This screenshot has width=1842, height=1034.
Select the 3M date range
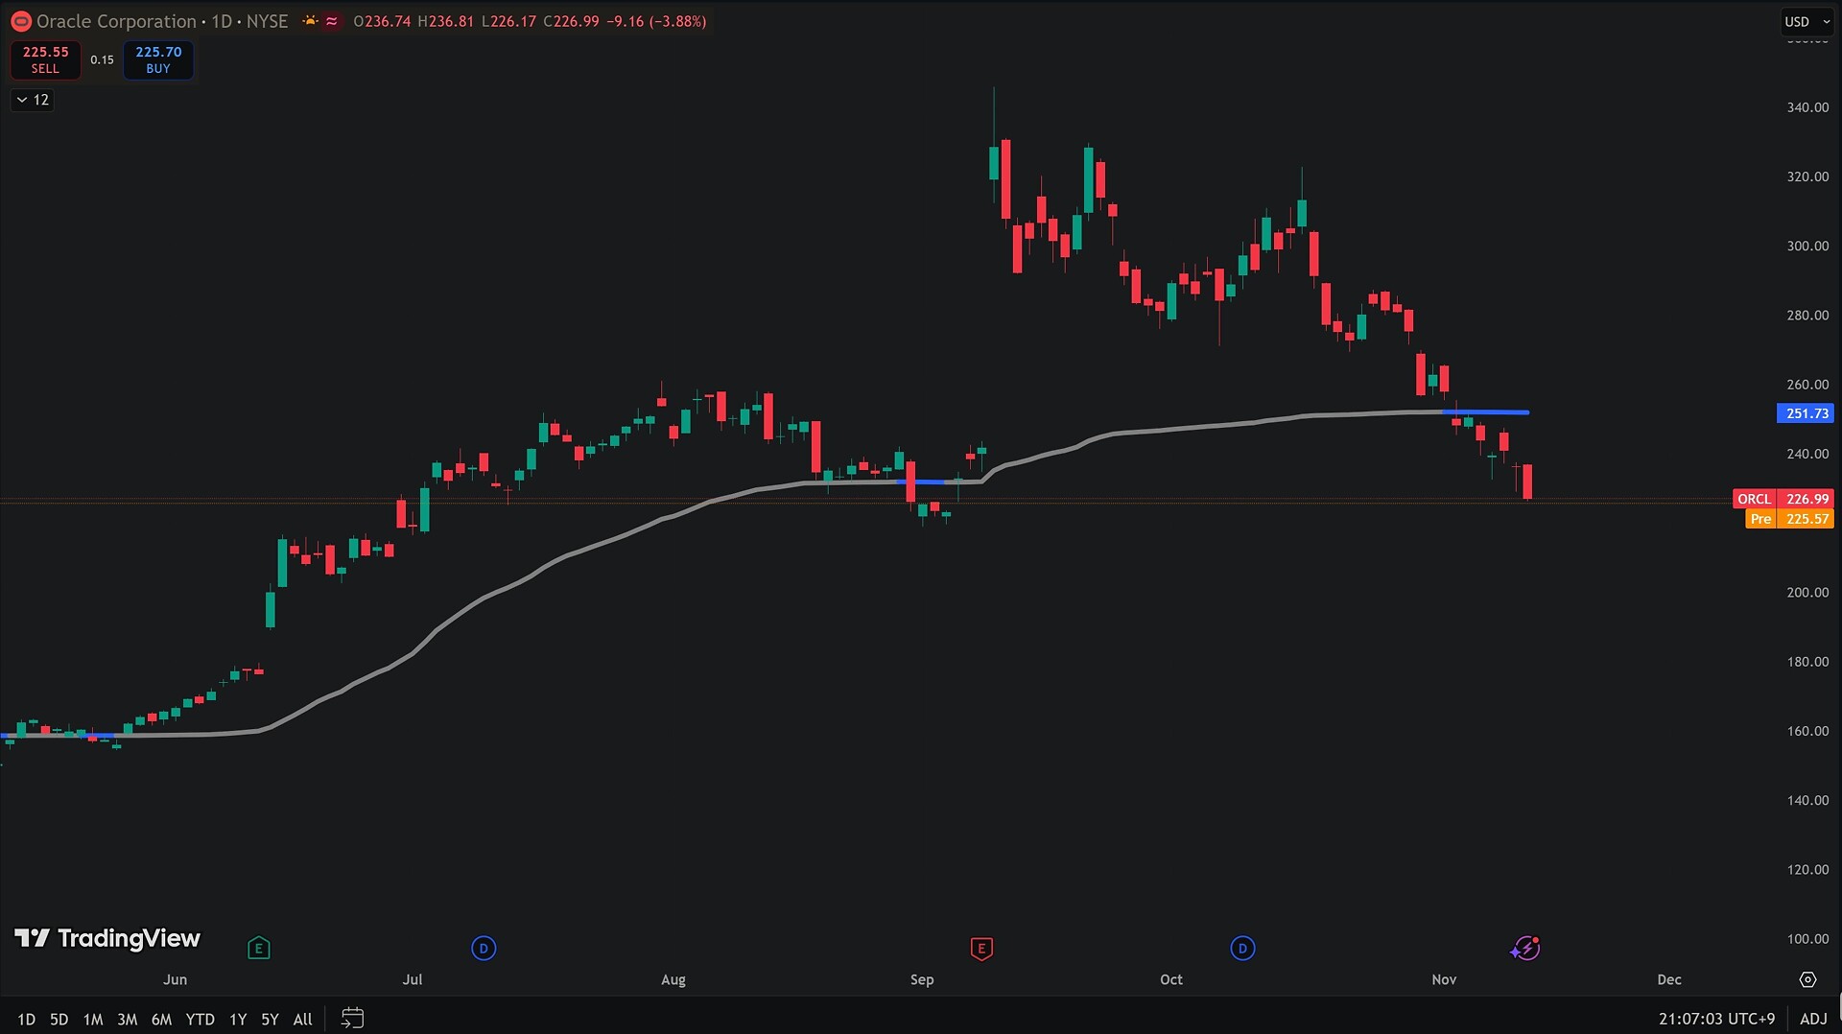[128, 1019]
